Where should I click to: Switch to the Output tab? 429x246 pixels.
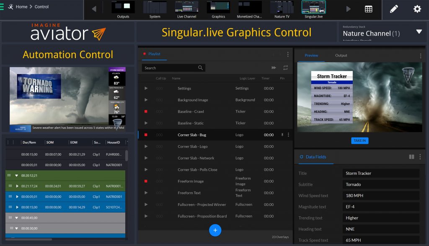(341, 55)
